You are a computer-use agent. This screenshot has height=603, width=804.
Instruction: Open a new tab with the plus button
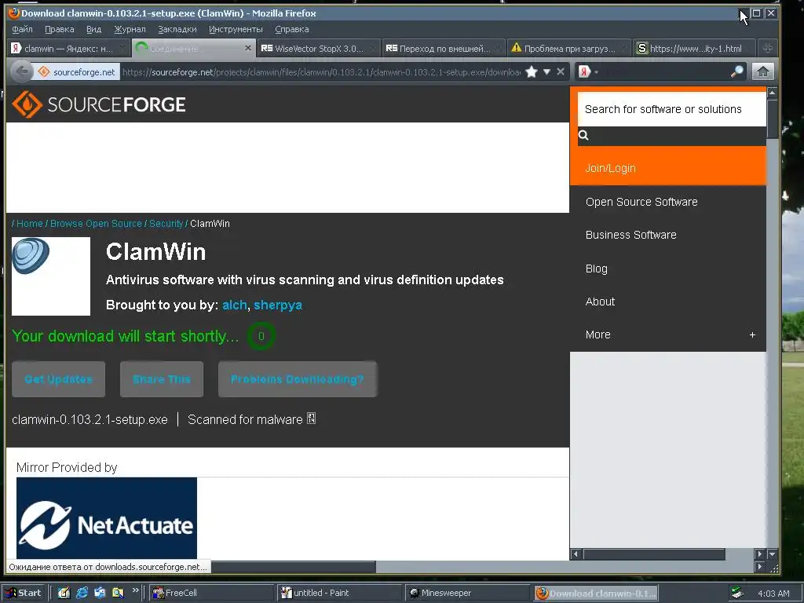point(768,48)
